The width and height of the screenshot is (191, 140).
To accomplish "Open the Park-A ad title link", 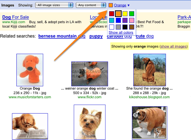I will click(184, 17).
